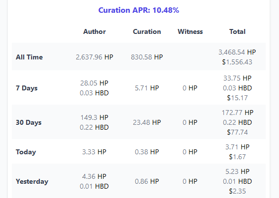Click the 28.05 HP seven-day author value

(x=94, y=83)
